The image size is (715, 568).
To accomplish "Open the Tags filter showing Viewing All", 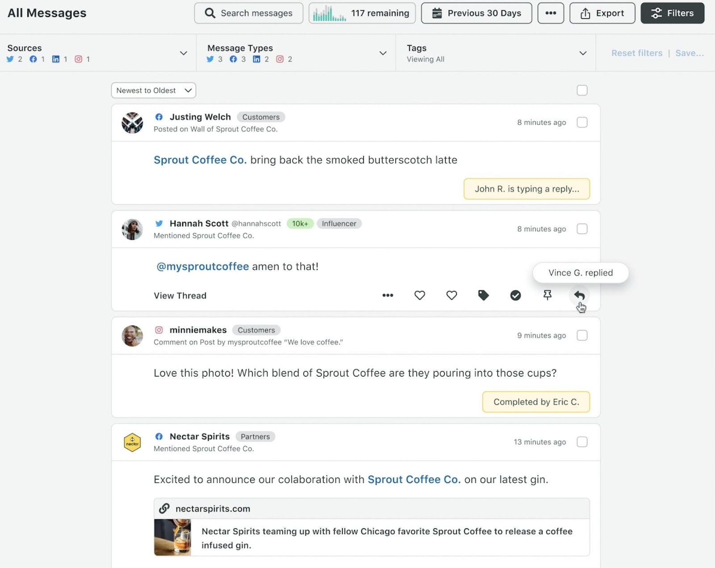I will click(x=582, y=53).
